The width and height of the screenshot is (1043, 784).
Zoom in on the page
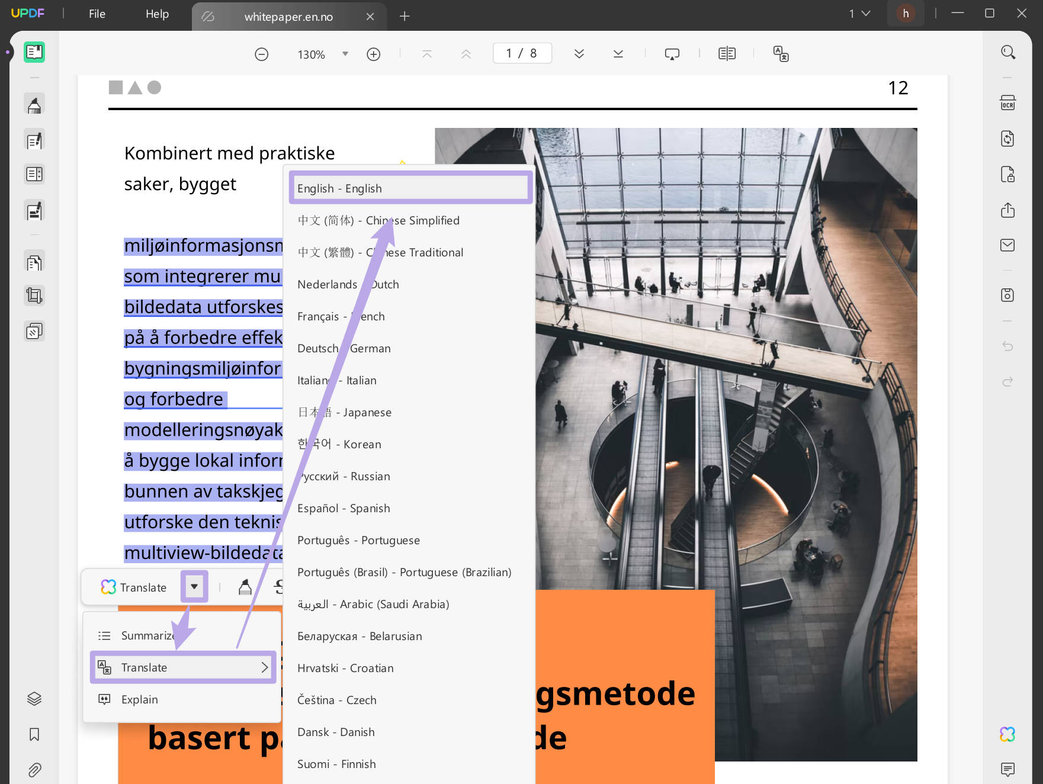click(373, 53)
